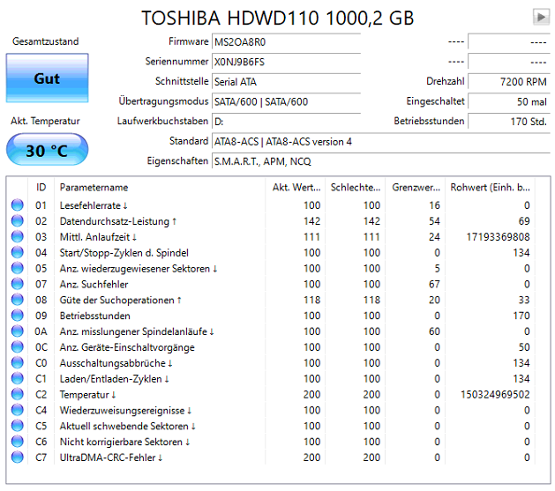This screenshot has height=491, width=555.
Task: Select the UltraDMA-CRC-Fehler parameter name
Action: 111,458
